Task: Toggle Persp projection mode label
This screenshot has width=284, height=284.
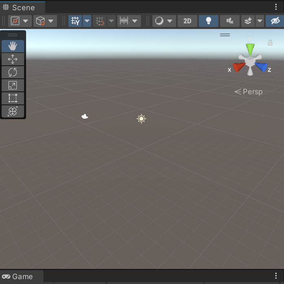Action: pyautogui.click(x=249, y=92)
